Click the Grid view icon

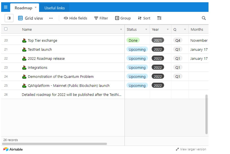[20, 18]
